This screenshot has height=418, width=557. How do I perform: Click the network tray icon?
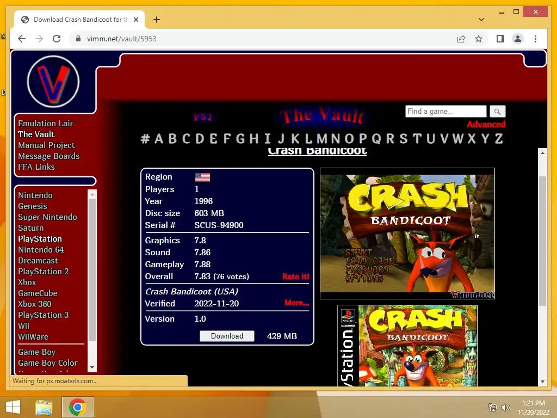[492, 407]
